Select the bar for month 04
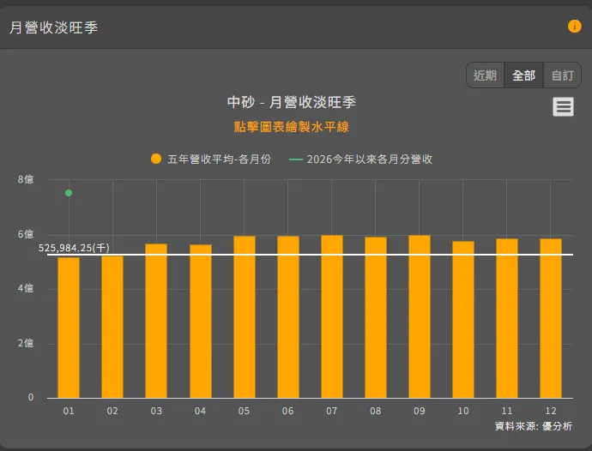The image size is (592, 451). 201,322
